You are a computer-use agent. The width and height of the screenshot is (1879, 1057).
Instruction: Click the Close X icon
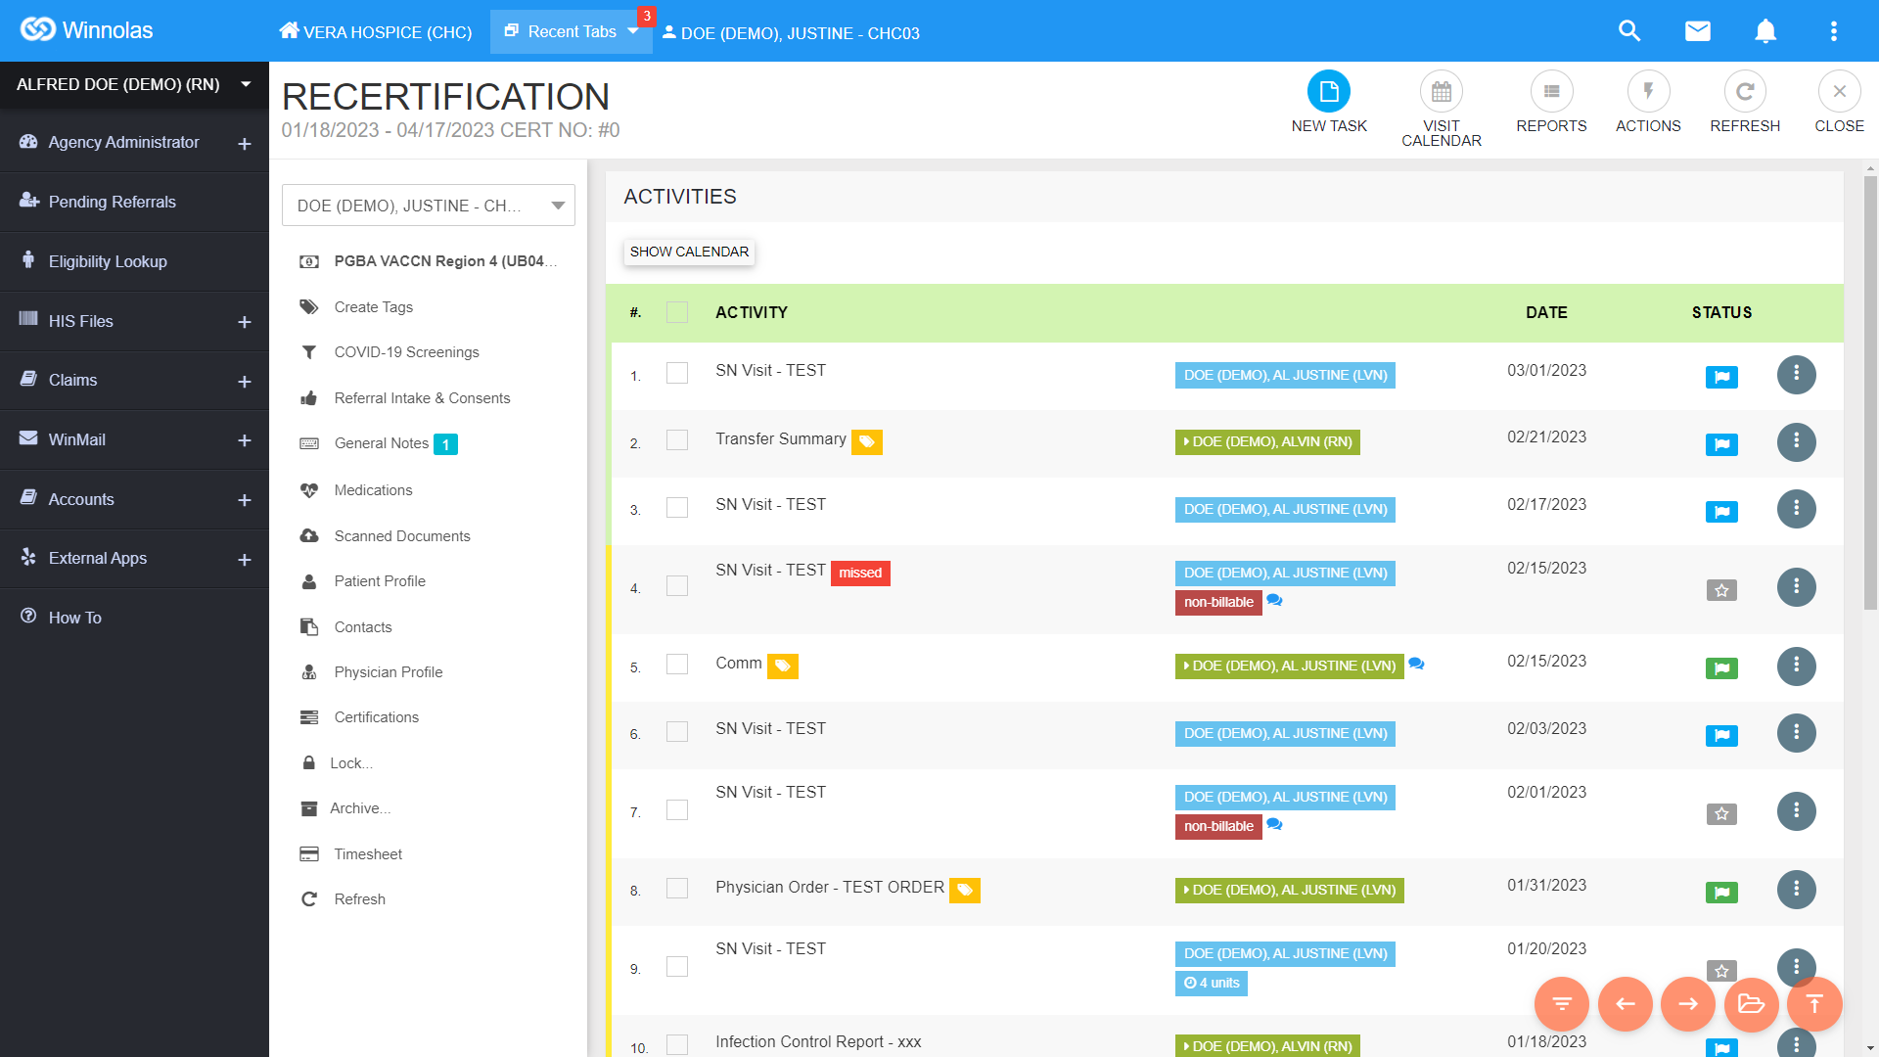point(1839,91)
